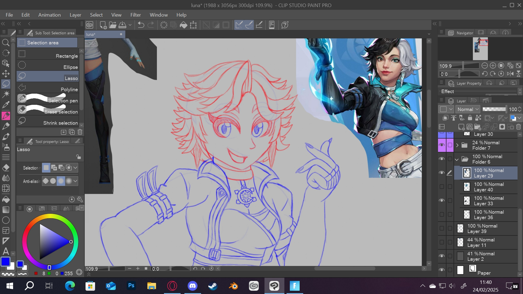Viewport: 523px width, 294px height.
Task: Click the Open file icon in command bar
Action: [x=112, y=25]
